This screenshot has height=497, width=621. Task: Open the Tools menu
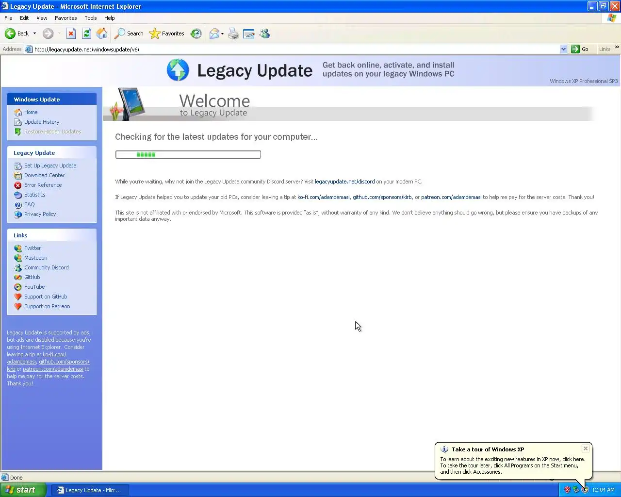pos(91,18)
